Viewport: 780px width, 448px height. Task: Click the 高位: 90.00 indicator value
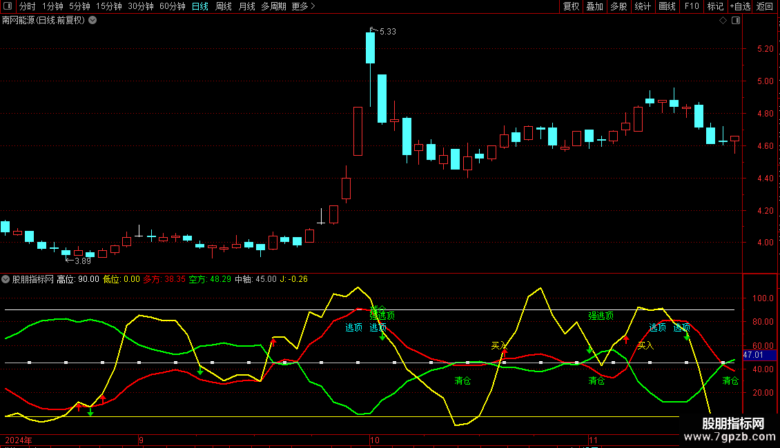(78, 279)
